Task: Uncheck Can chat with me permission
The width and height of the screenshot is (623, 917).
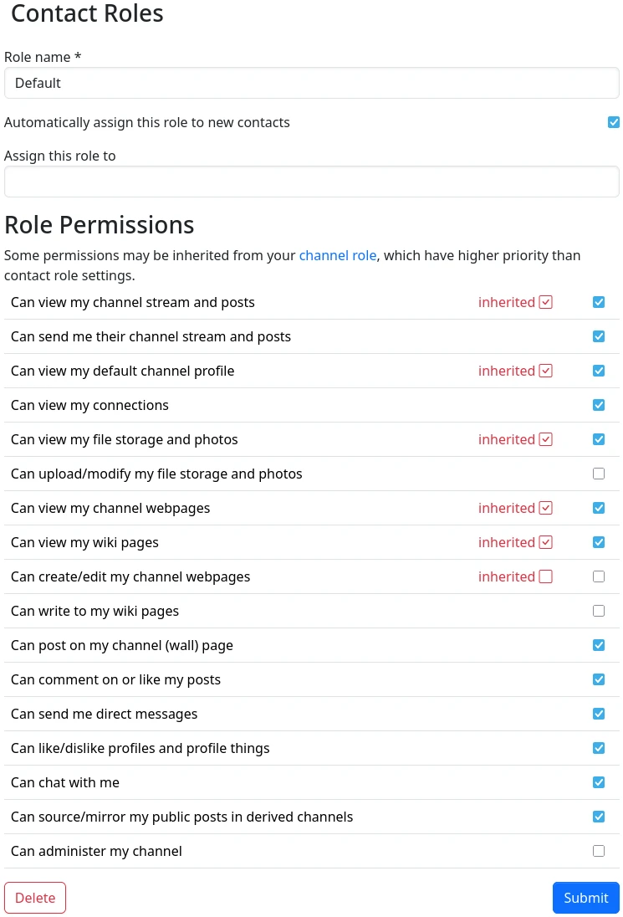Action: (x=599, y=782)
